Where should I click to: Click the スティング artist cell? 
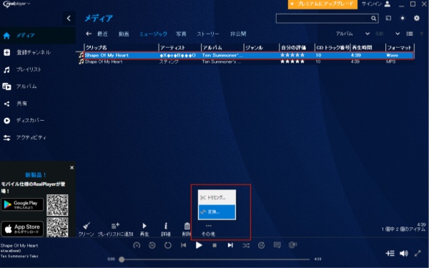tap(169, 61)
